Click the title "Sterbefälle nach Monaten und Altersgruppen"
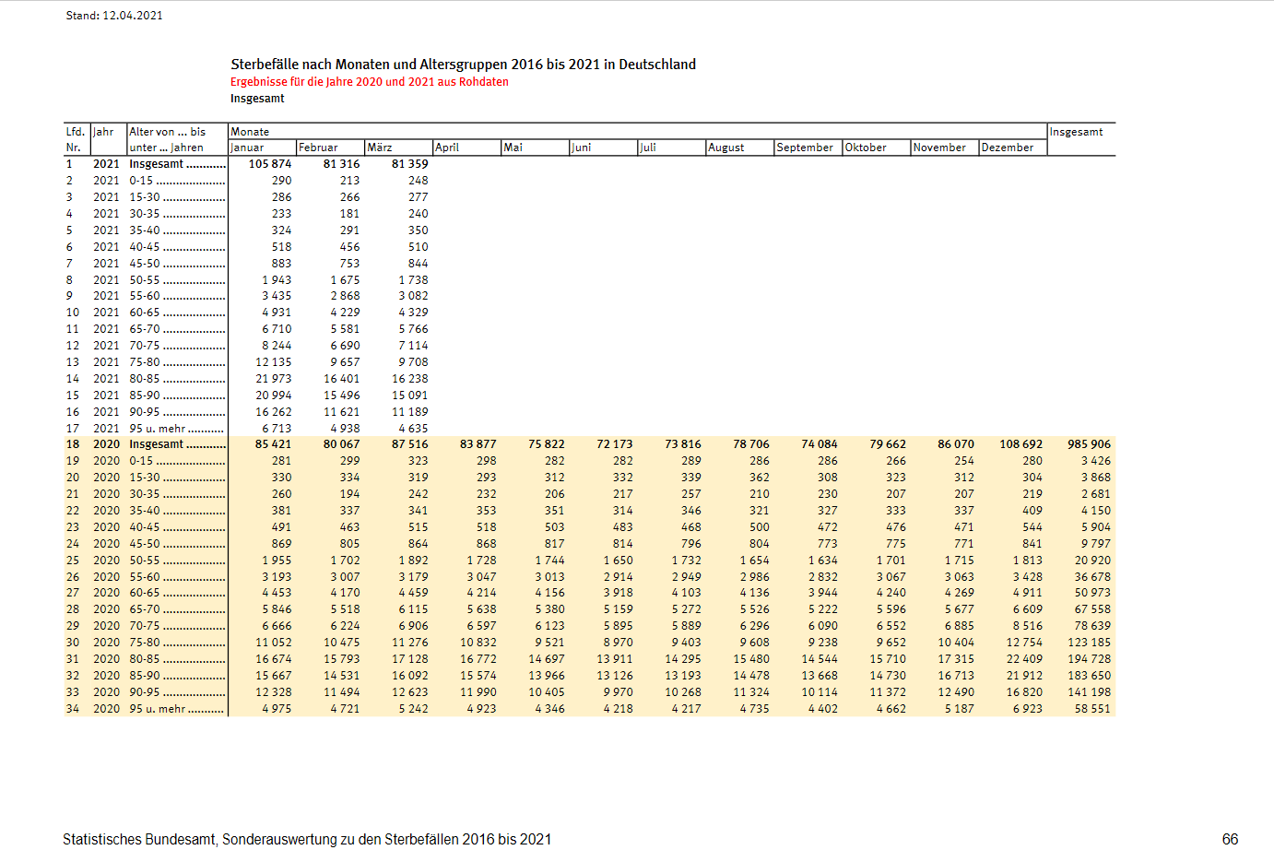The height and width of the screenshot is (850, 1274). tap(463, 65)
